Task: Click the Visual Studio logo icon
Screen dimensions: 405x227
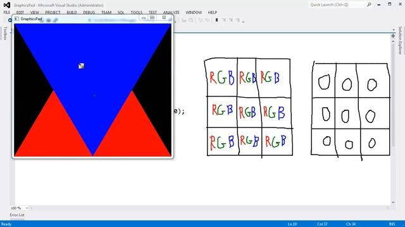Action: tap(7, 5)
